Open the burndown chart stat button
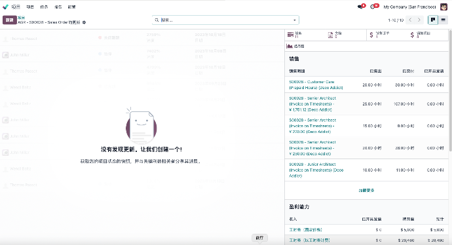The height and width of the screenshot is (245, 452). pyautogui.click(x=295, y=46)
